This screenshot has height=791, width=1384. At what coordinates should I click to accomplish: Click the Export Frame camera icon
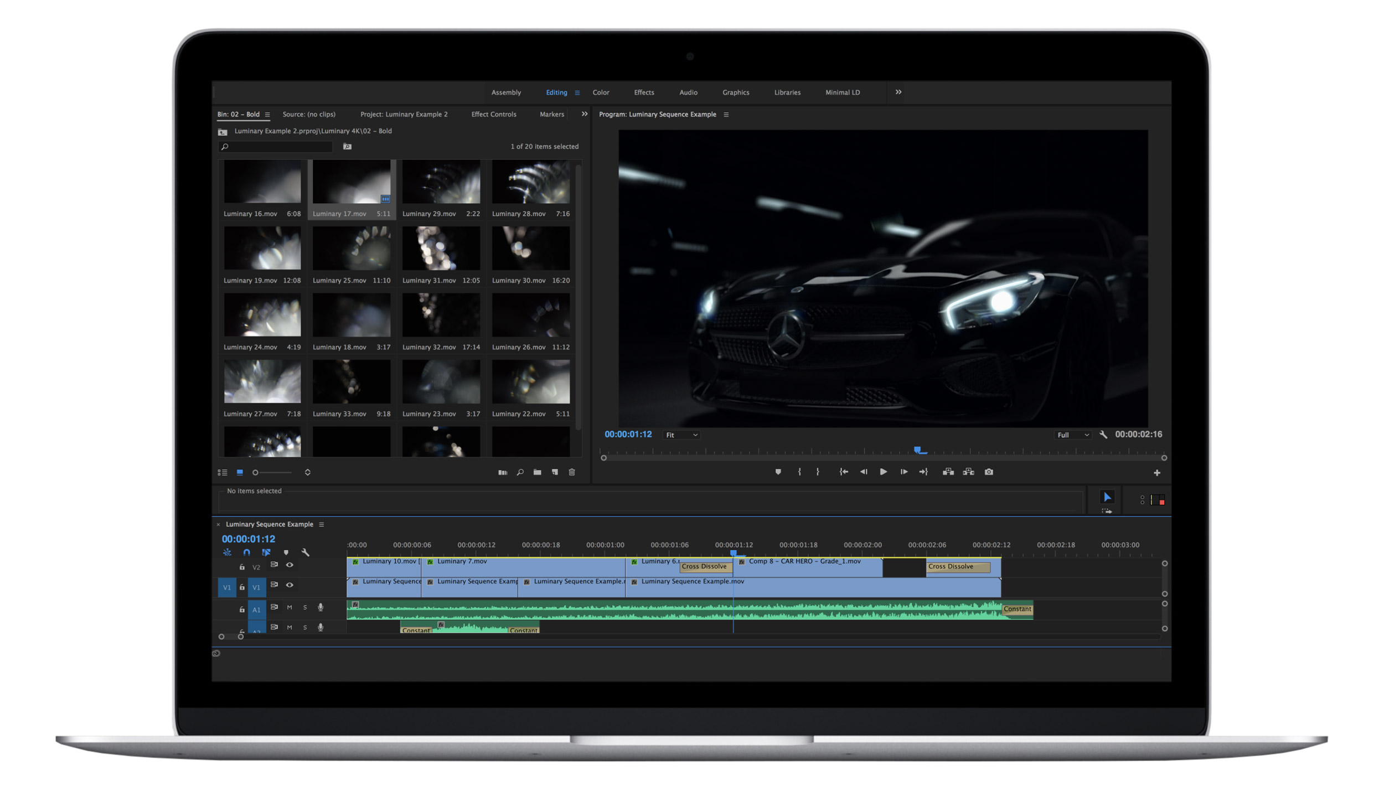click(x=988, y=472)
